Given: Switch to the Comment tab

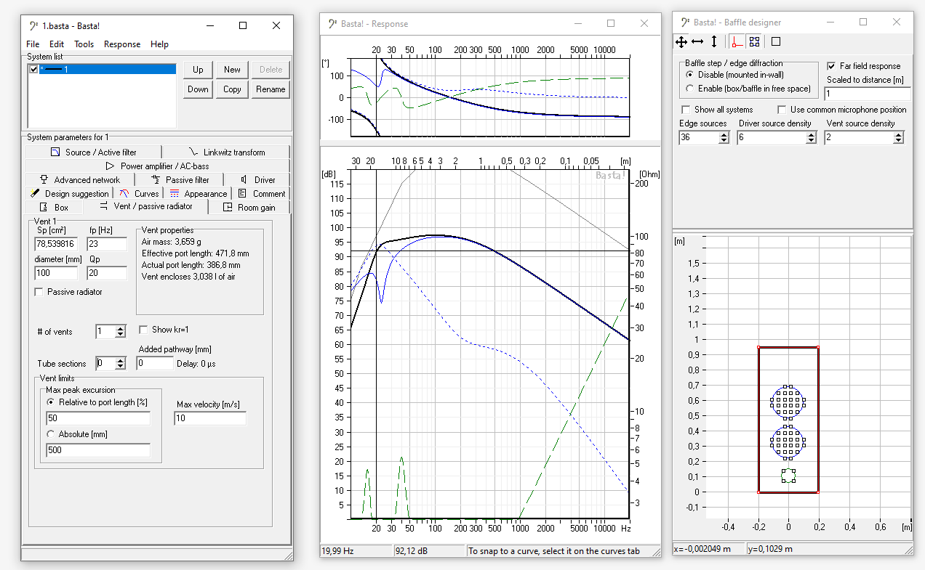Looking at the screenshot, I should [262, 193].
